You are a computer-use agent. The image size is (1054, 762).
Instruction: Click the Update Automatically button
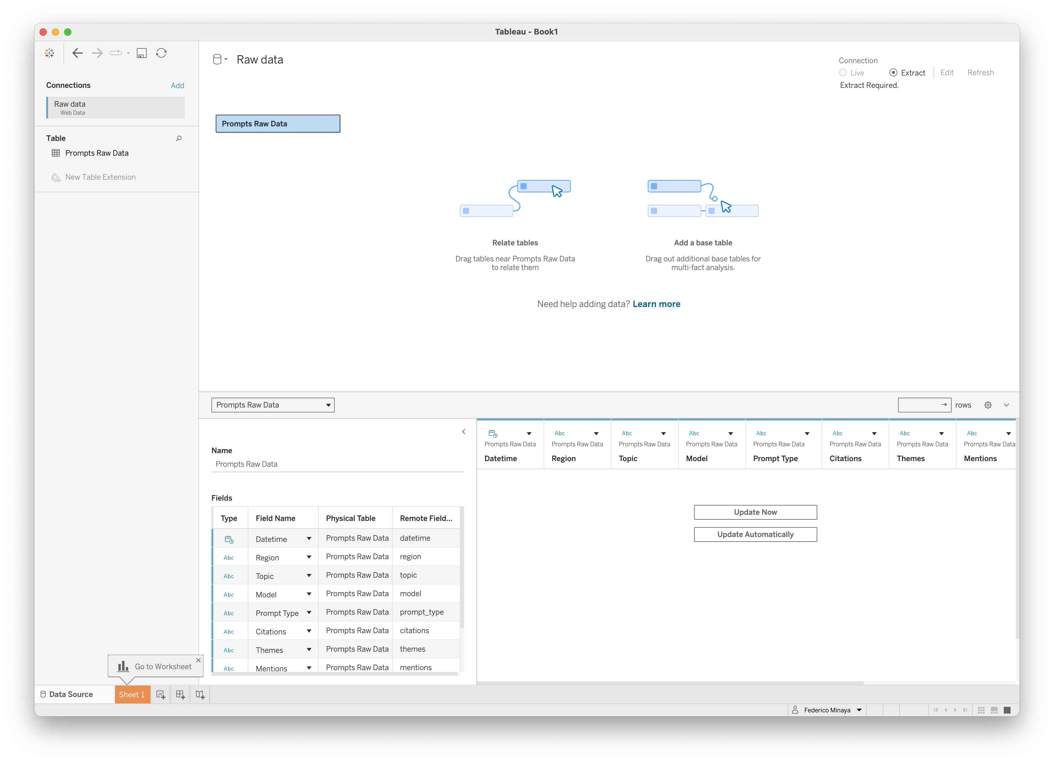[x=755, y=534]
